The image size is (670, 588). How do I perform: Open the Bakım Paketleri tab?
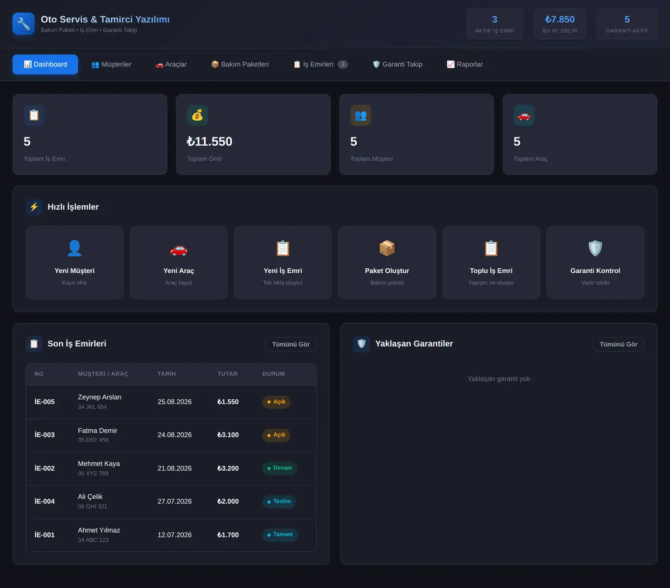(x=240, y=64)
